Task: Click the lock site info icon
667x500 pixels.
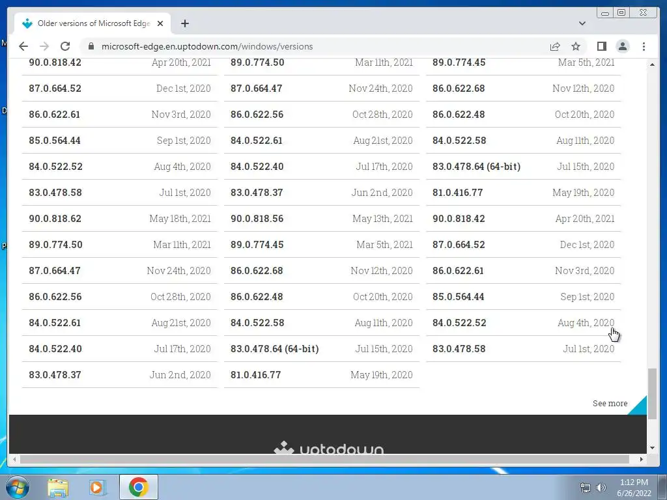Action: click(x=91, y=46)
